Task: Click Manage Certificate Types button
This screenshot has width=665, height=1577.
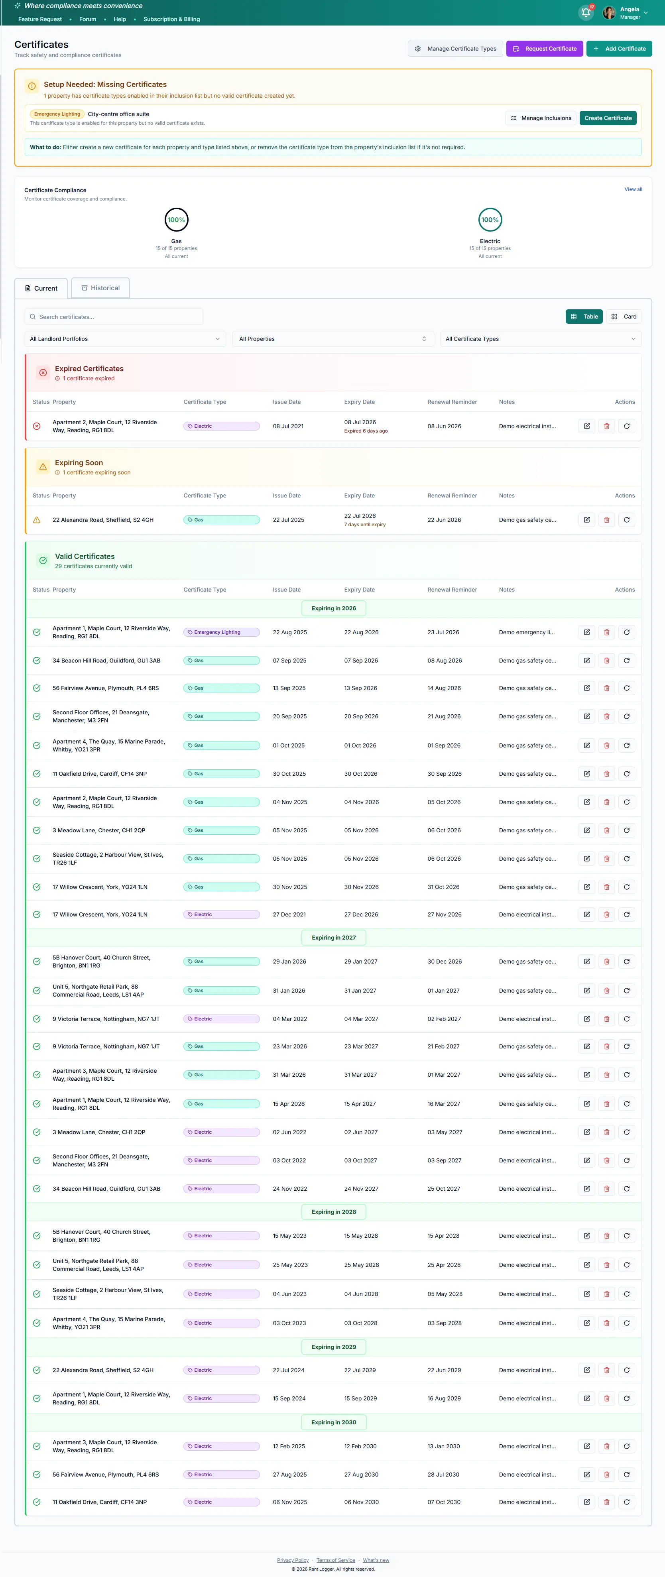Action: tap(456, 48)
